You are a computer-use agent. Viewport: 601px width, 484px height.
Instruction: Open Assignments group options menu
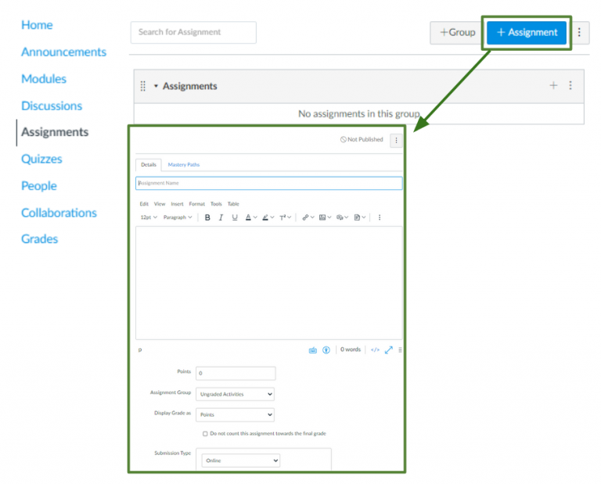click(570, 85)
